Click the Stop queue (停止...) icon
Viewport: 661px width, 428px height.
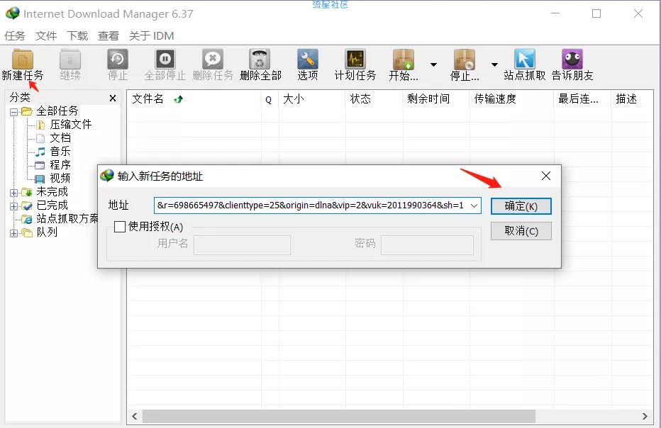click(x=465, y=60)
